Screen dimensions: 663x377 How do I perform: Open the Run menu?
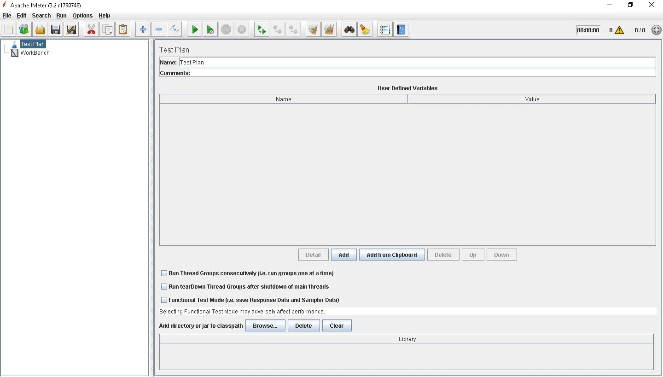click(x=62, y=16)
